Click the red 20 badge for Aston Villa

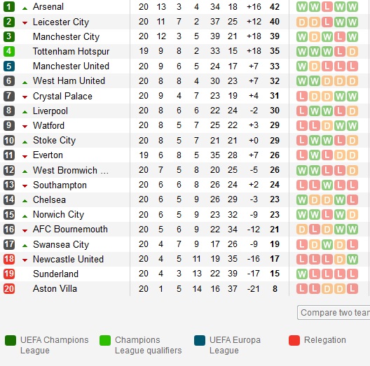9,288
